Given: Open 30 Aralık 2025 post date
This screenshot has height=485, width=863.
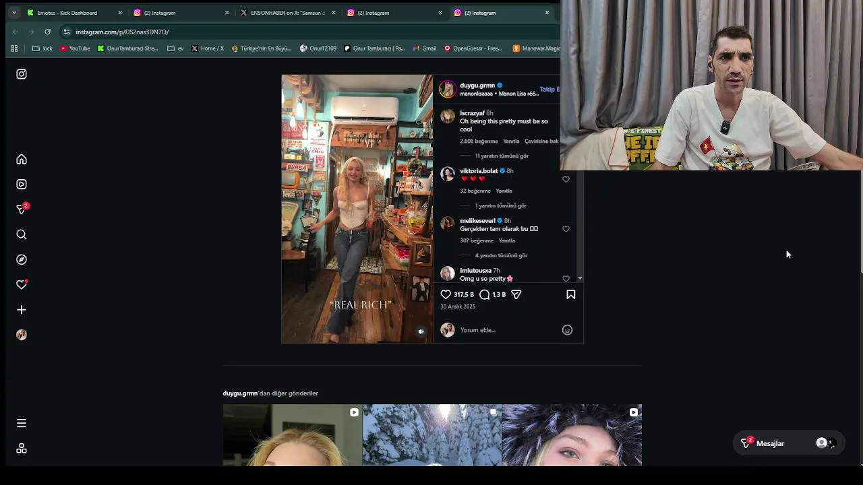Looking at the screenshot, I should coord(458,306).
